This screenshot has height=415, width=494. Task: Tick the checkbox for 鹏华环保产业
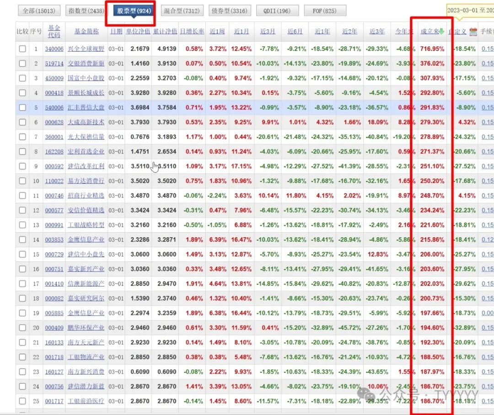click(x=22, y=328)
